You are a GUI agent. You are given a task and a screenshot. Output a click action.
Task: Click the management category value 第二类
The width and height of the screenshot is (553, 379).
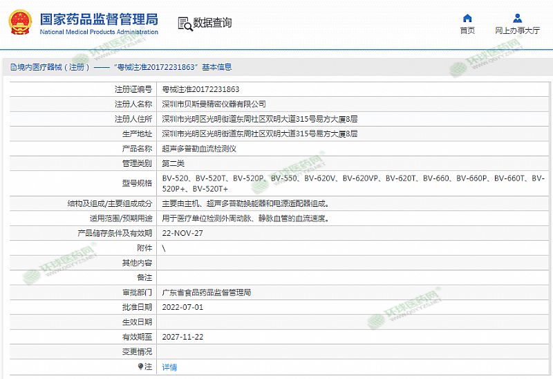pos(174,163)
